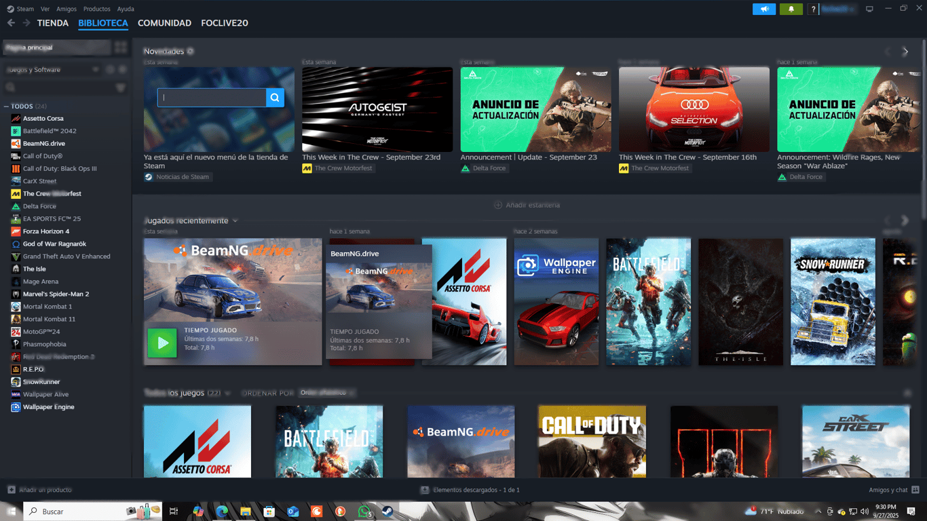Screen dimensions: 927x521
Task: Switch to the COMUNIDAD tab
Action: point(164,23)
